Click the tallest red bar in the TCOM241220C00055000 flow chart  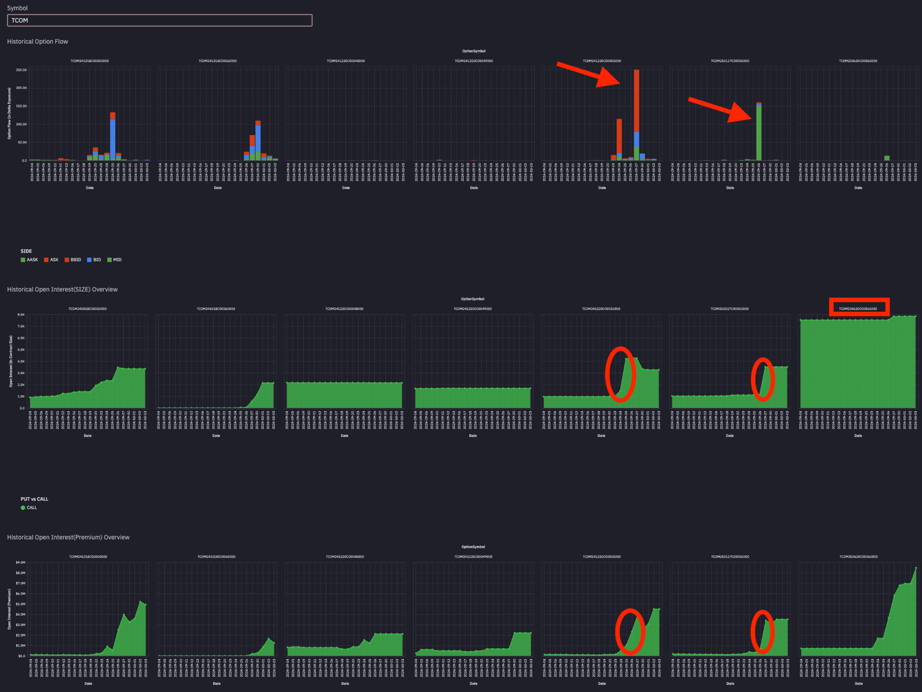click(x=637, y=100)
